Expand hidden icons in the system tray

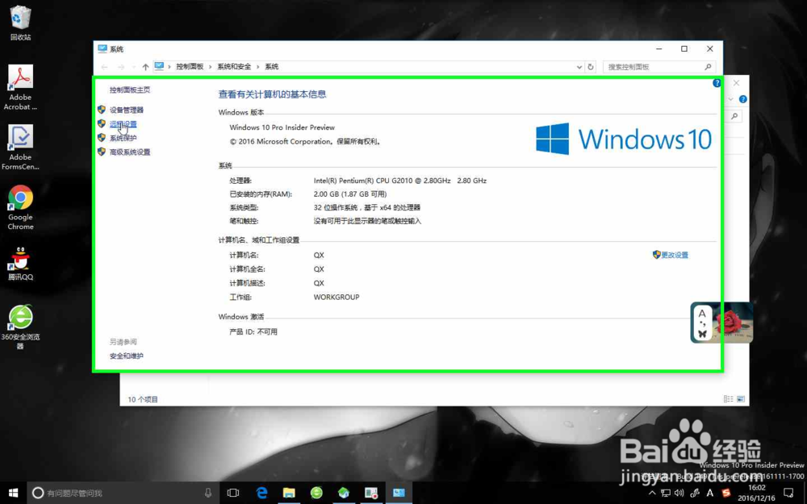652,492
